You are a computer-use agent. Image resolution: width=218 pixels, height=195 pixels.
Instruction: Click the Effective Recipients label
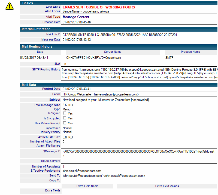(46, 171)
